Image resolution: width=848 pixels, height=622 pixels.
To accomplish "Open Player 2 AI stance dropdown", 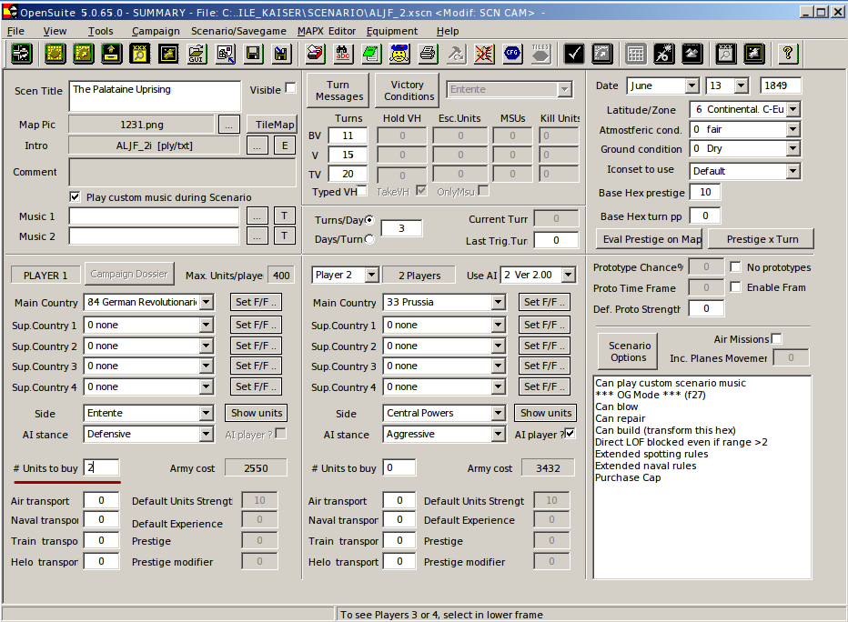I will pos(498,434).
